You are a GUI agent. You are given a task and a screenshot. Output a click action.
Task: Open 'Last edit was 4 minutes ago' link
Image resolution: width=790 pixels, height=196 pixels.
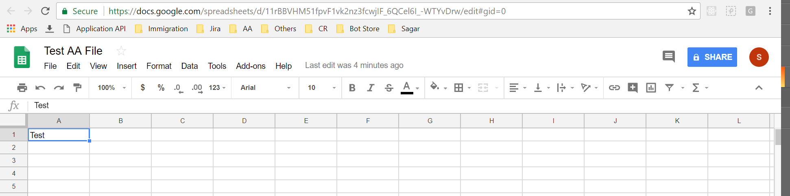pyautogui.click(x=354, y=66)
